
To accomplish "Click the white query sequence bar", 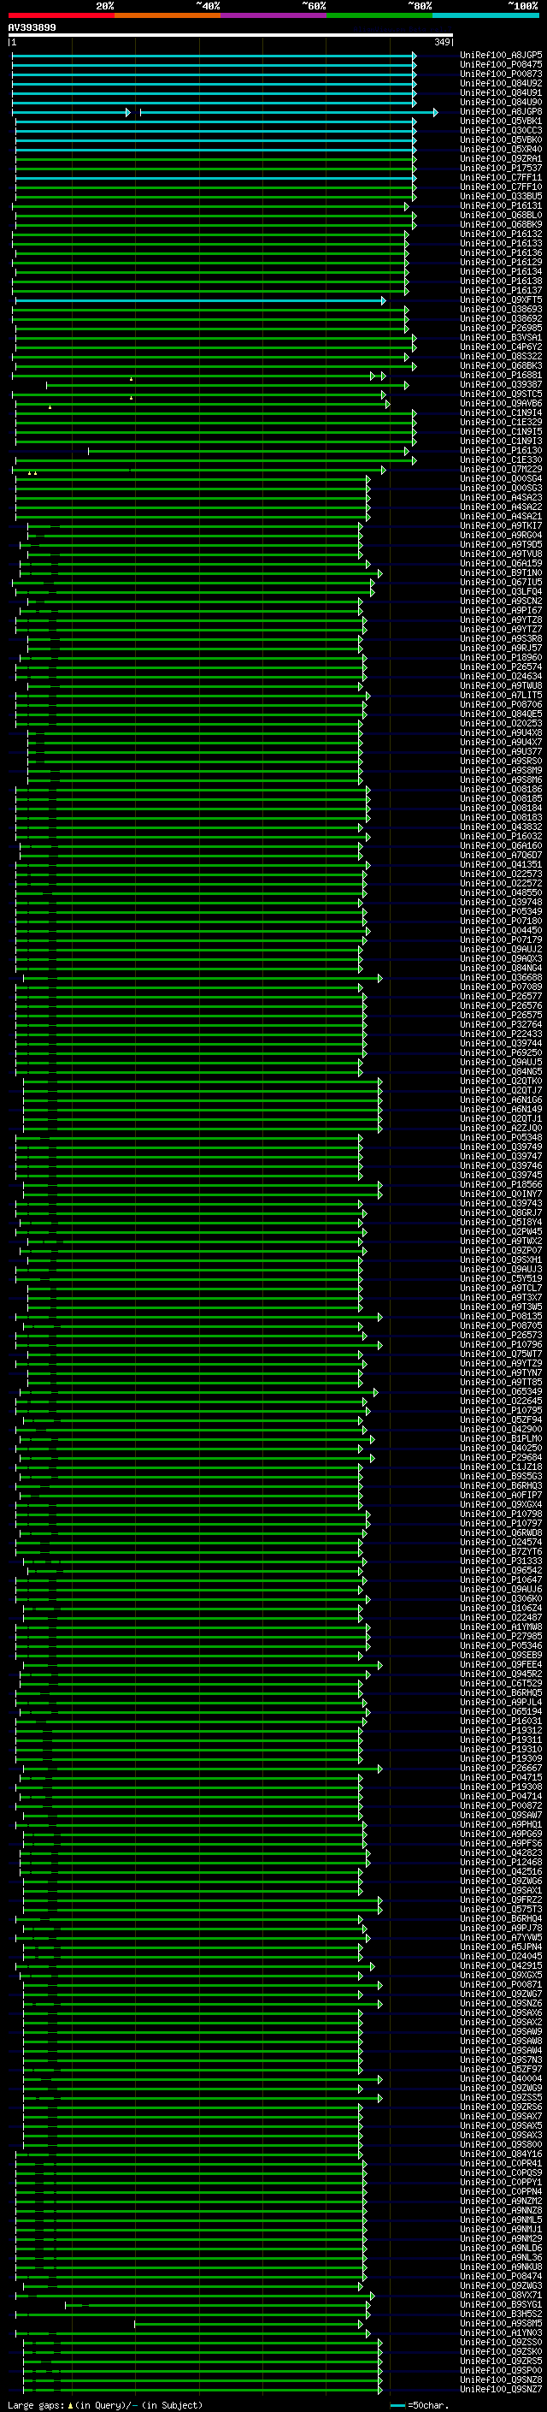I will point(230,36).
